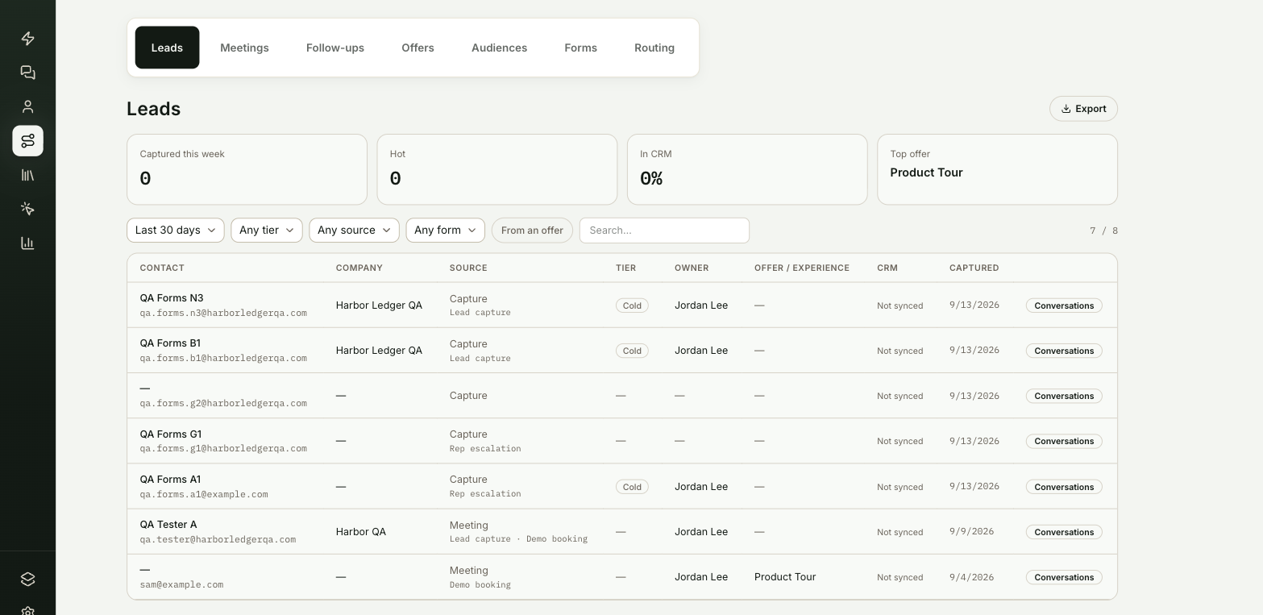Open Conversations for qa.forms.g2 row
This screenshot has width=1263, height=615.
click(1064, 396)
